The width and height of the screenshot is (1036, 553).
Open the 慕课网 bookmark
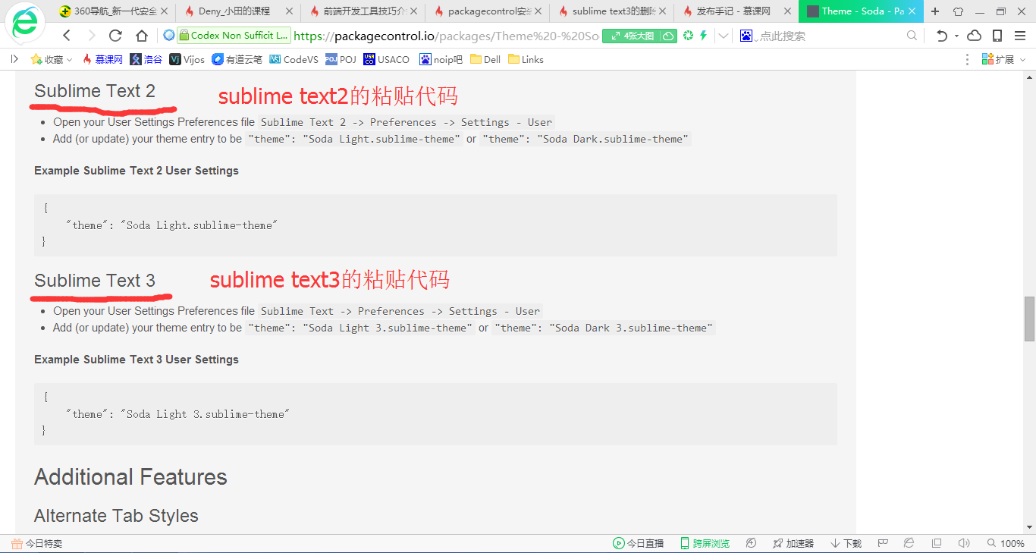[102, 59]
